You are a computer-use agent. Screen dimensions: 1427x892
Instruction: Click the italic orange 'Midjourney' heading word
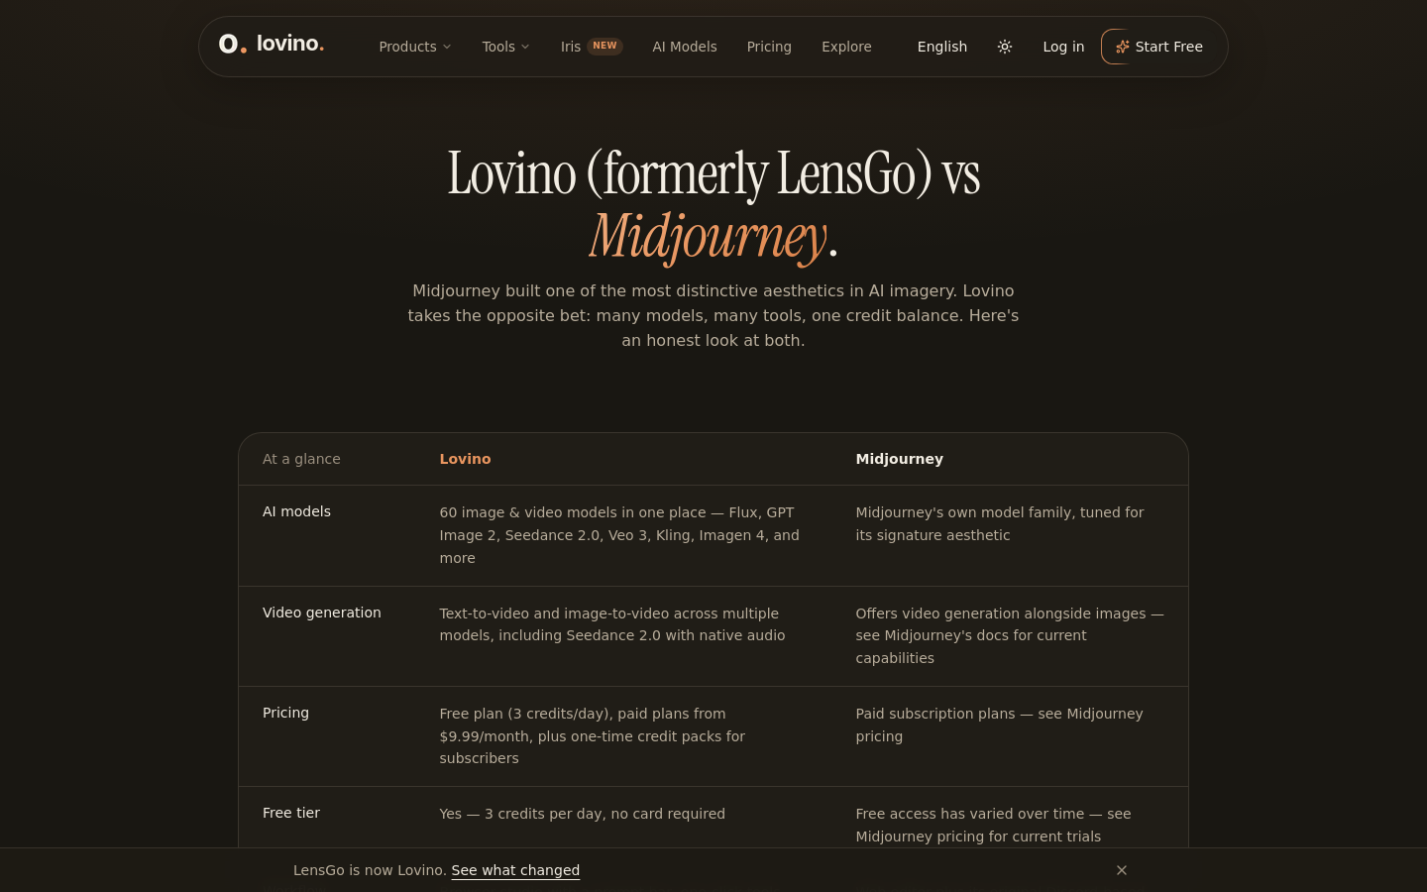tap(708, 236)
